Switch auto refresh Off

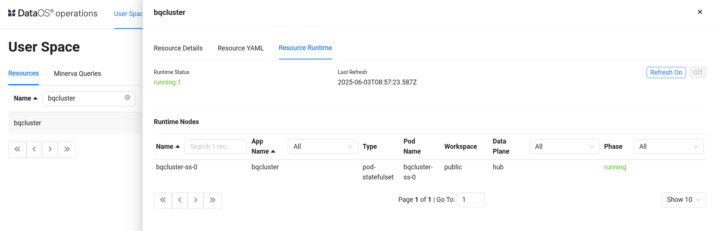coord(698,73)
